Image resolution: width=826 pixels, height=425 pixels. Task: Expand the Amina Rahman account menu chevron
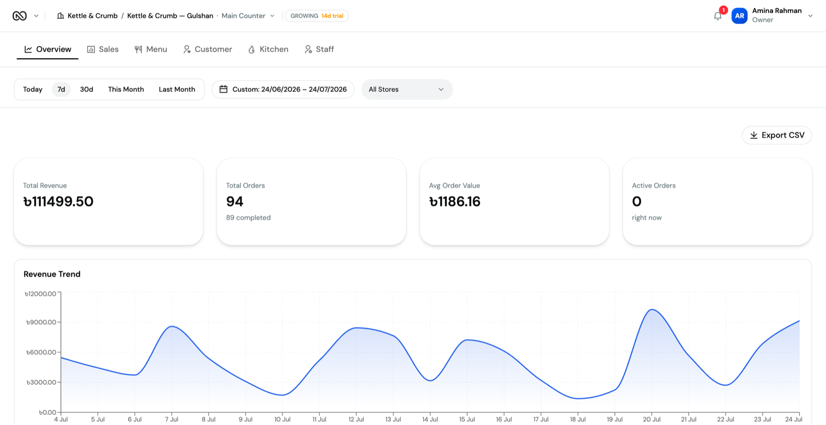point(811,16)
